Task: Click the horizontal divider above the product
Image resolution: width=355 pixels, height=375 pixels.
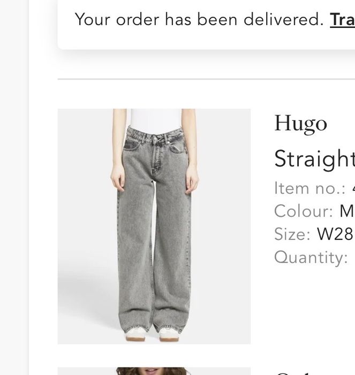Action: tap(206, 79)
